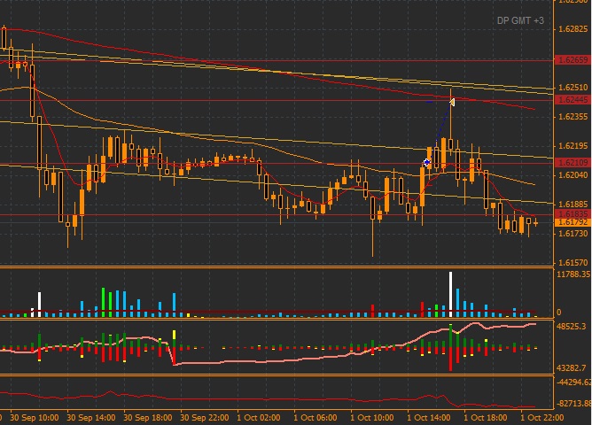
Task: Click the orange trade exit arrow marker
Action: pyautogui.click(x=452, y=102)
